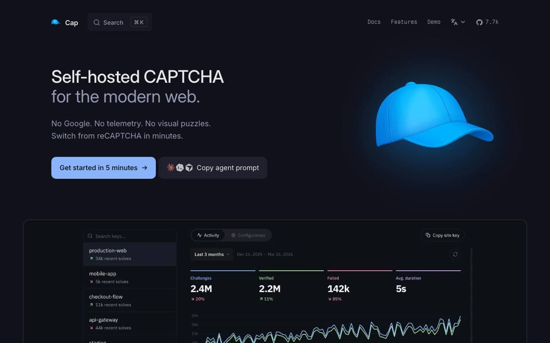550x343 pixels.
Task: Click the Challenges 2.4M stat
Action: pos(223,286)
